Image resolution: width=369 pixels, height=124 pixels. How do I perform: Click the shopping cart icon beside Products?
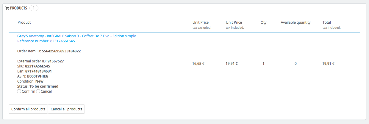coord(7,8)
